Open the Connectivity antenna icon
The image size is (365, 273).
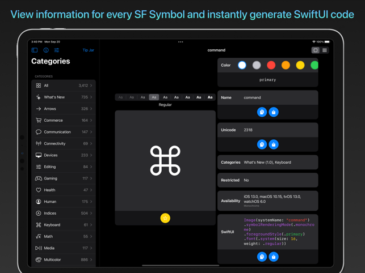coord(39,144)
